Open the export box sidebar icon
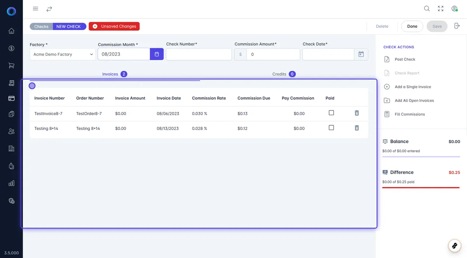Viewport: 467px width, 258px height. (11, 166)
